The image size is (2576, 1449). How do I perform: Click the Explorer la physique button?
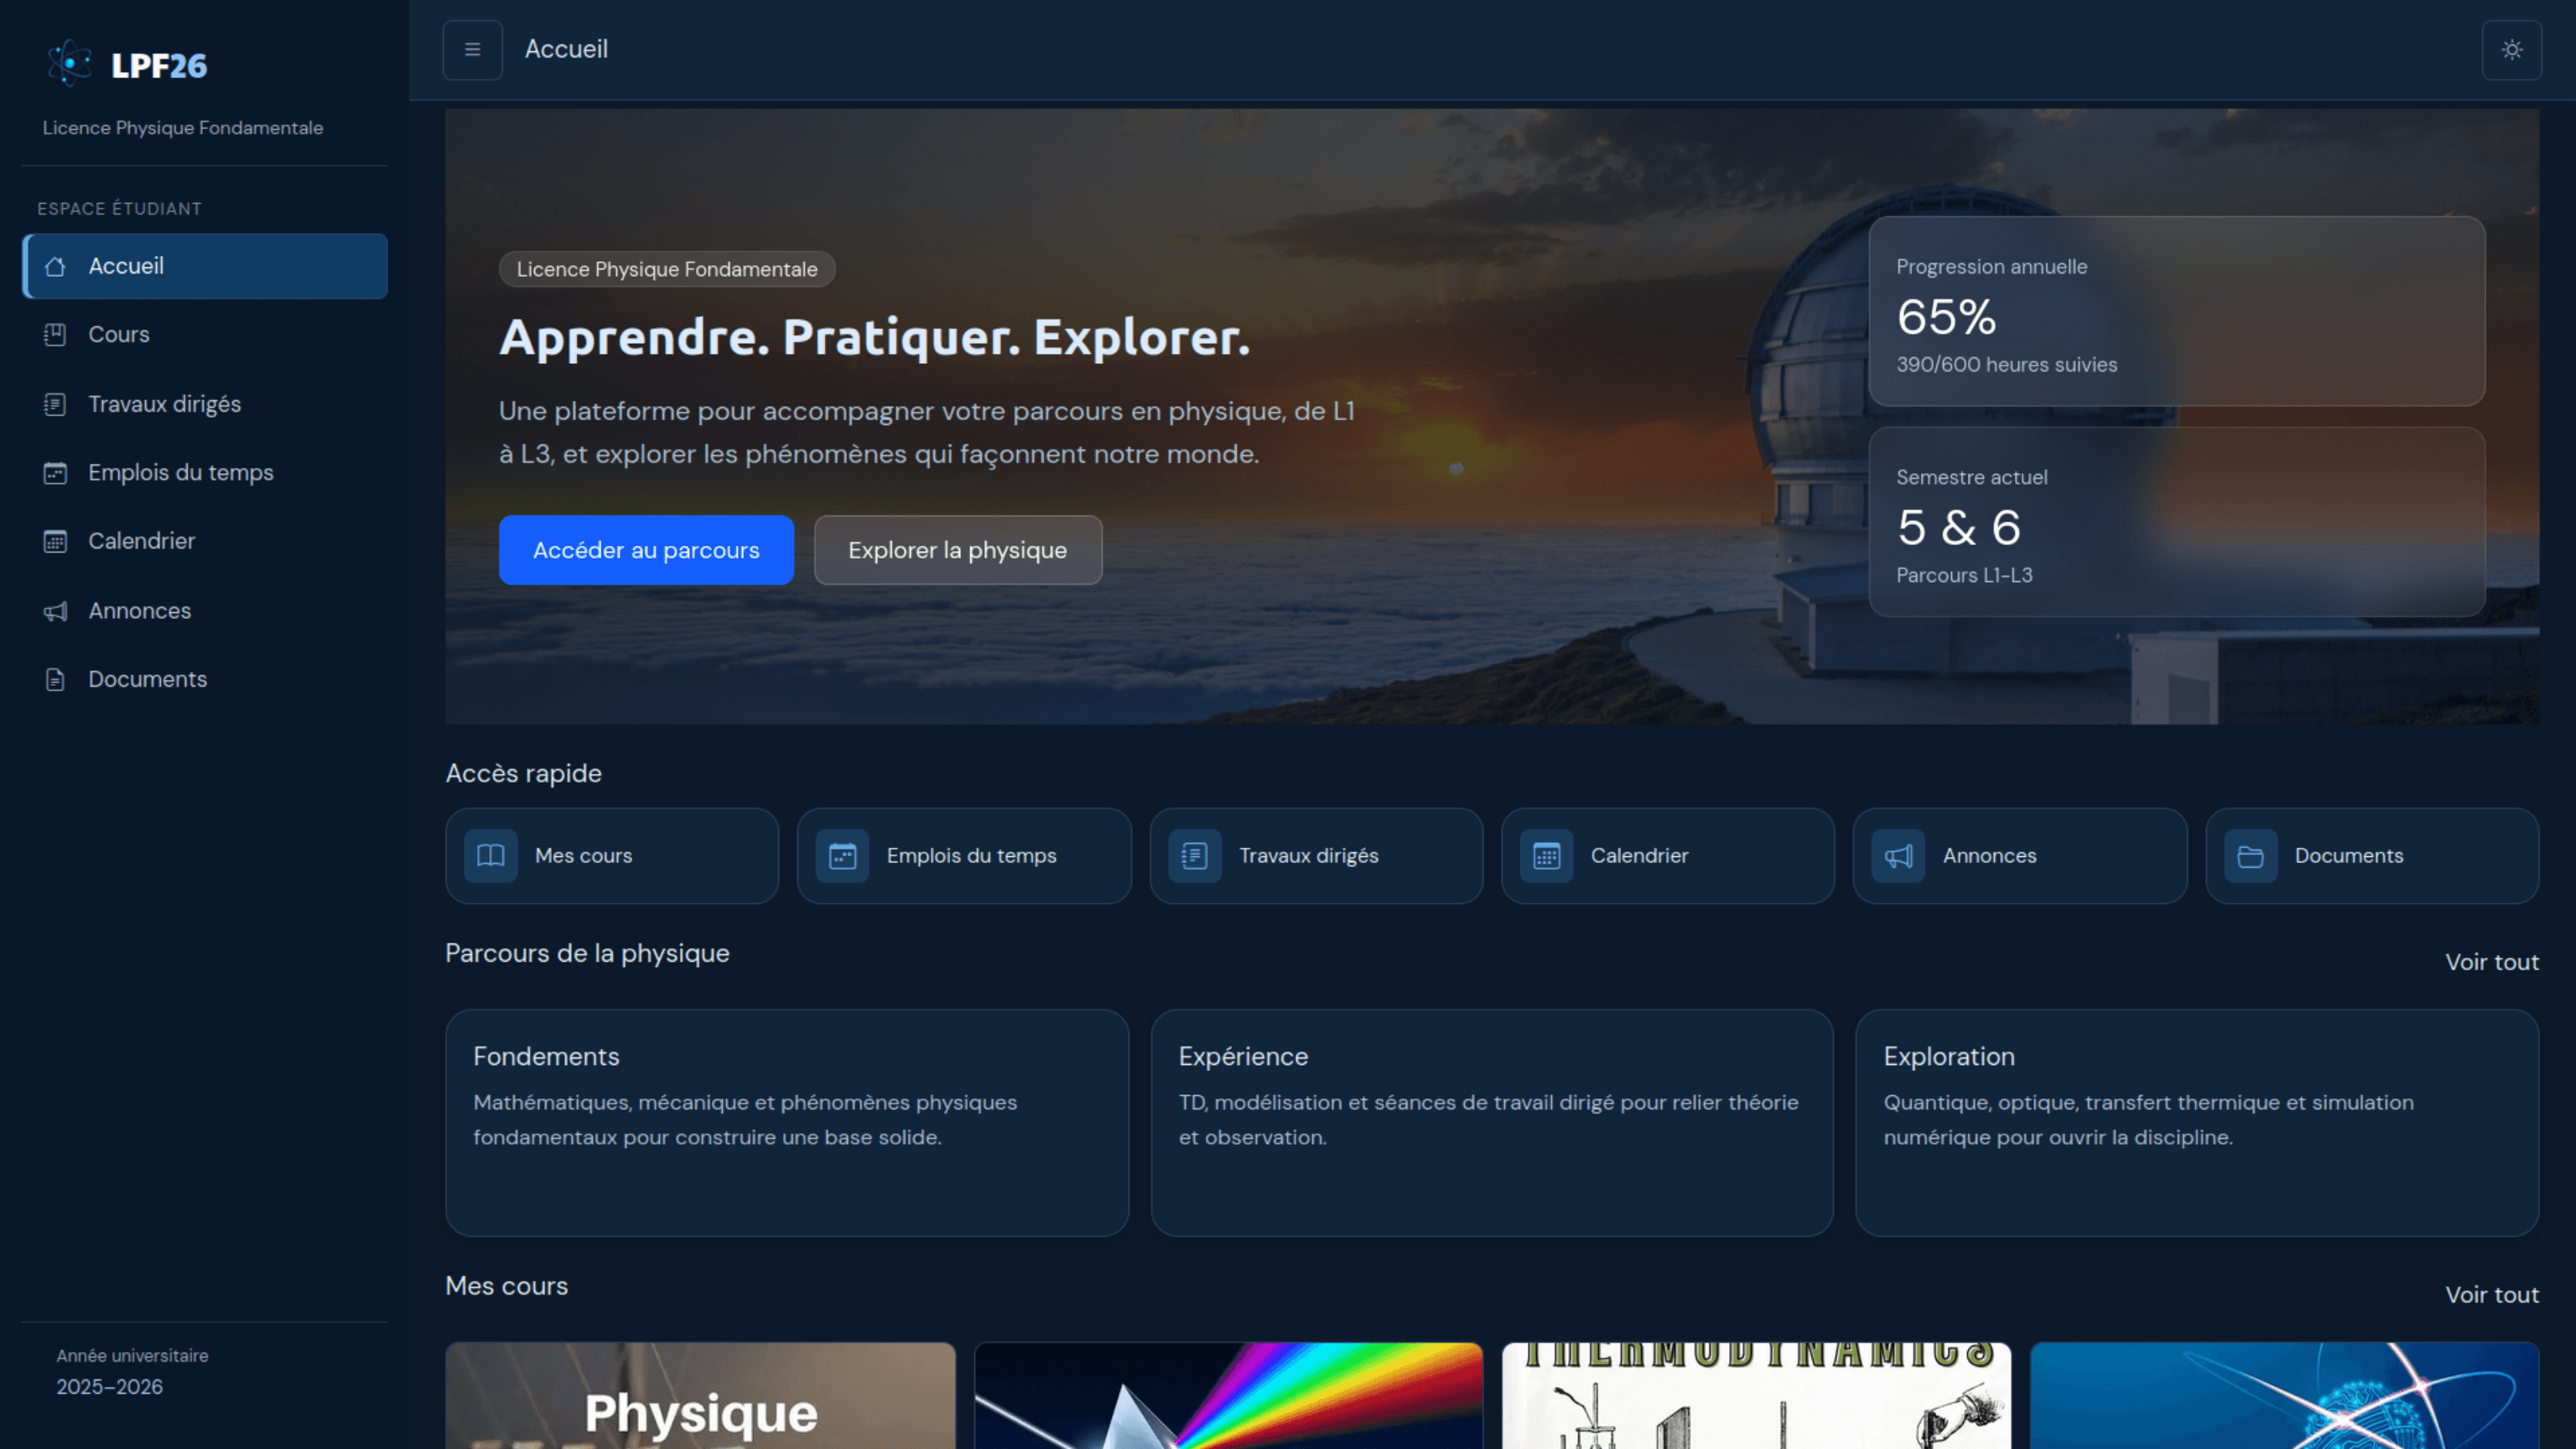coord(958,550)
